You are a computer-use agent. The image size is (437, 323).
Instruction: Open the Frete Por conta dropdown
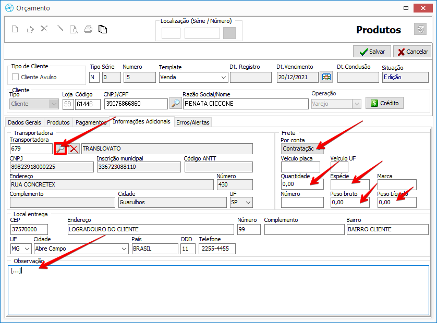coord(302,148)
